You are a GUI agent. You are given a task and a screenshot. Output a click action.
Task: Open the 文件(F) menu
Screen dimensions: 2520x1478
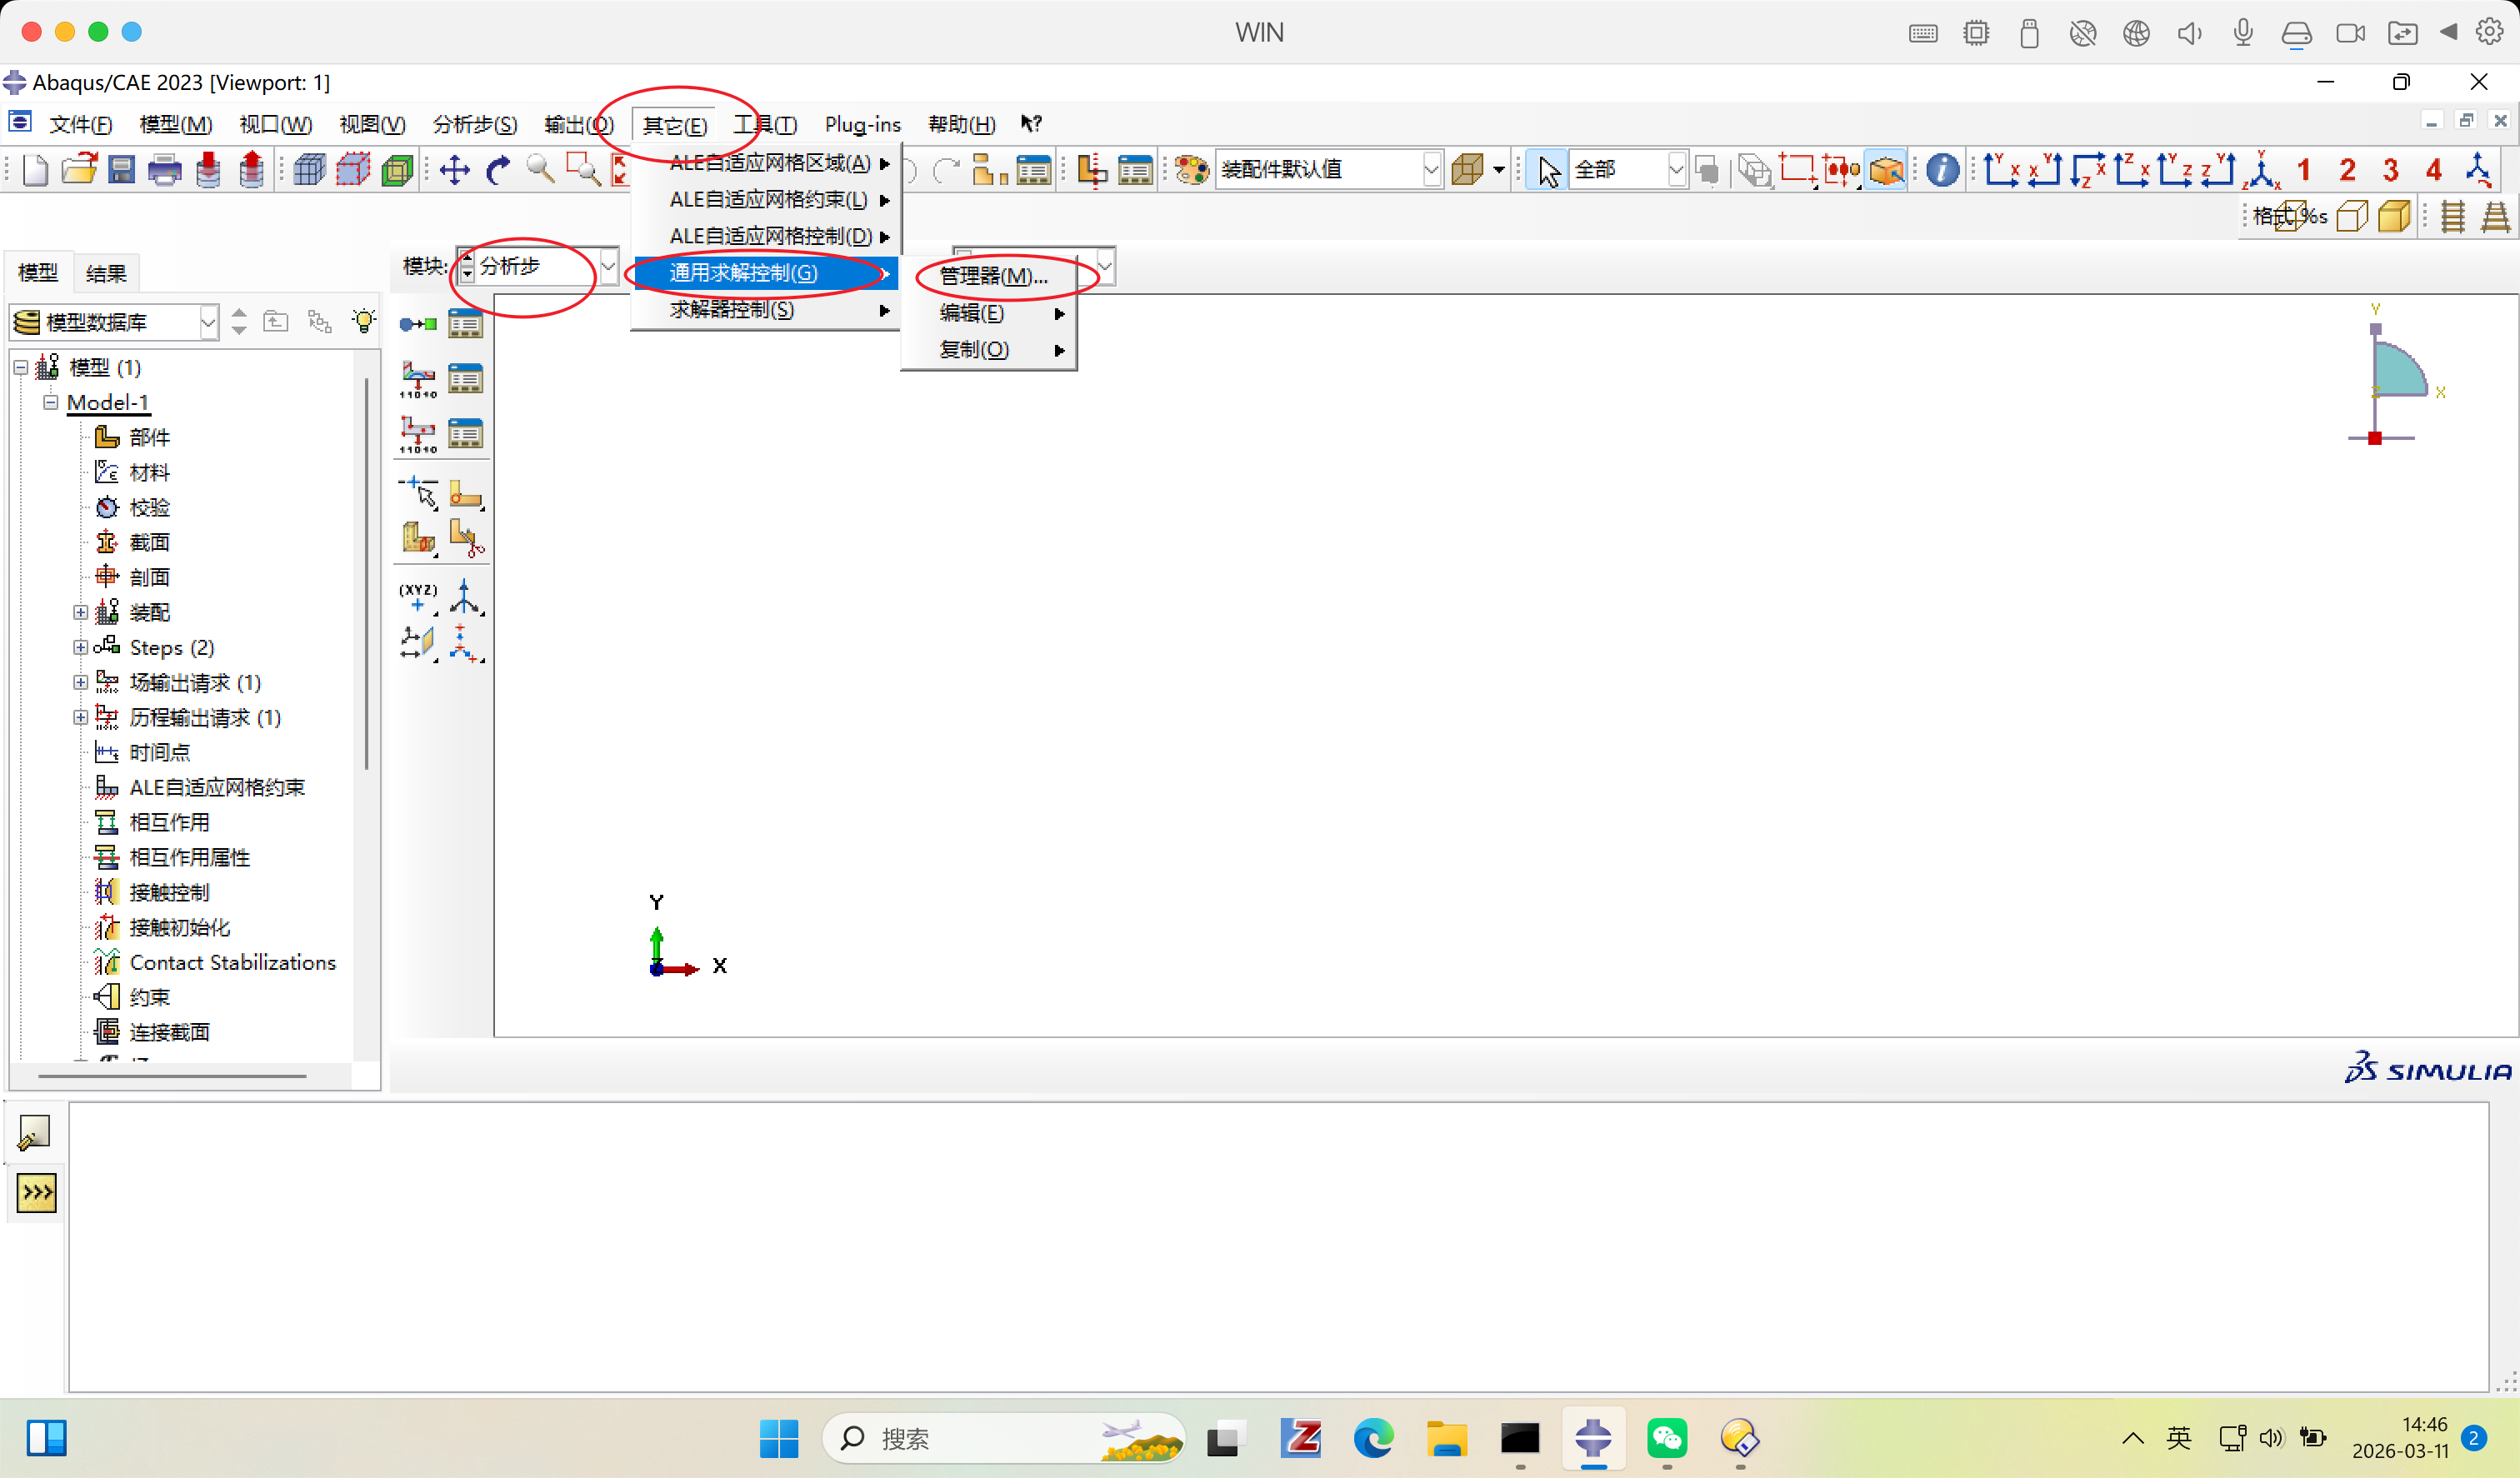click(x=81, y=124)
